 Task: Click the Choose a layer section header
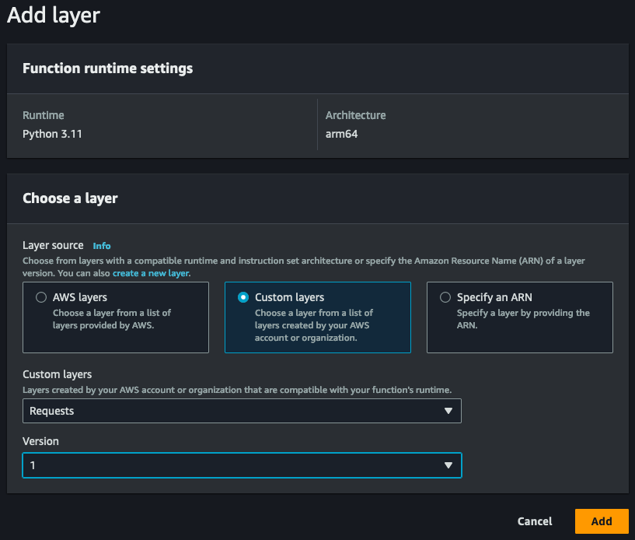(70, 198)
